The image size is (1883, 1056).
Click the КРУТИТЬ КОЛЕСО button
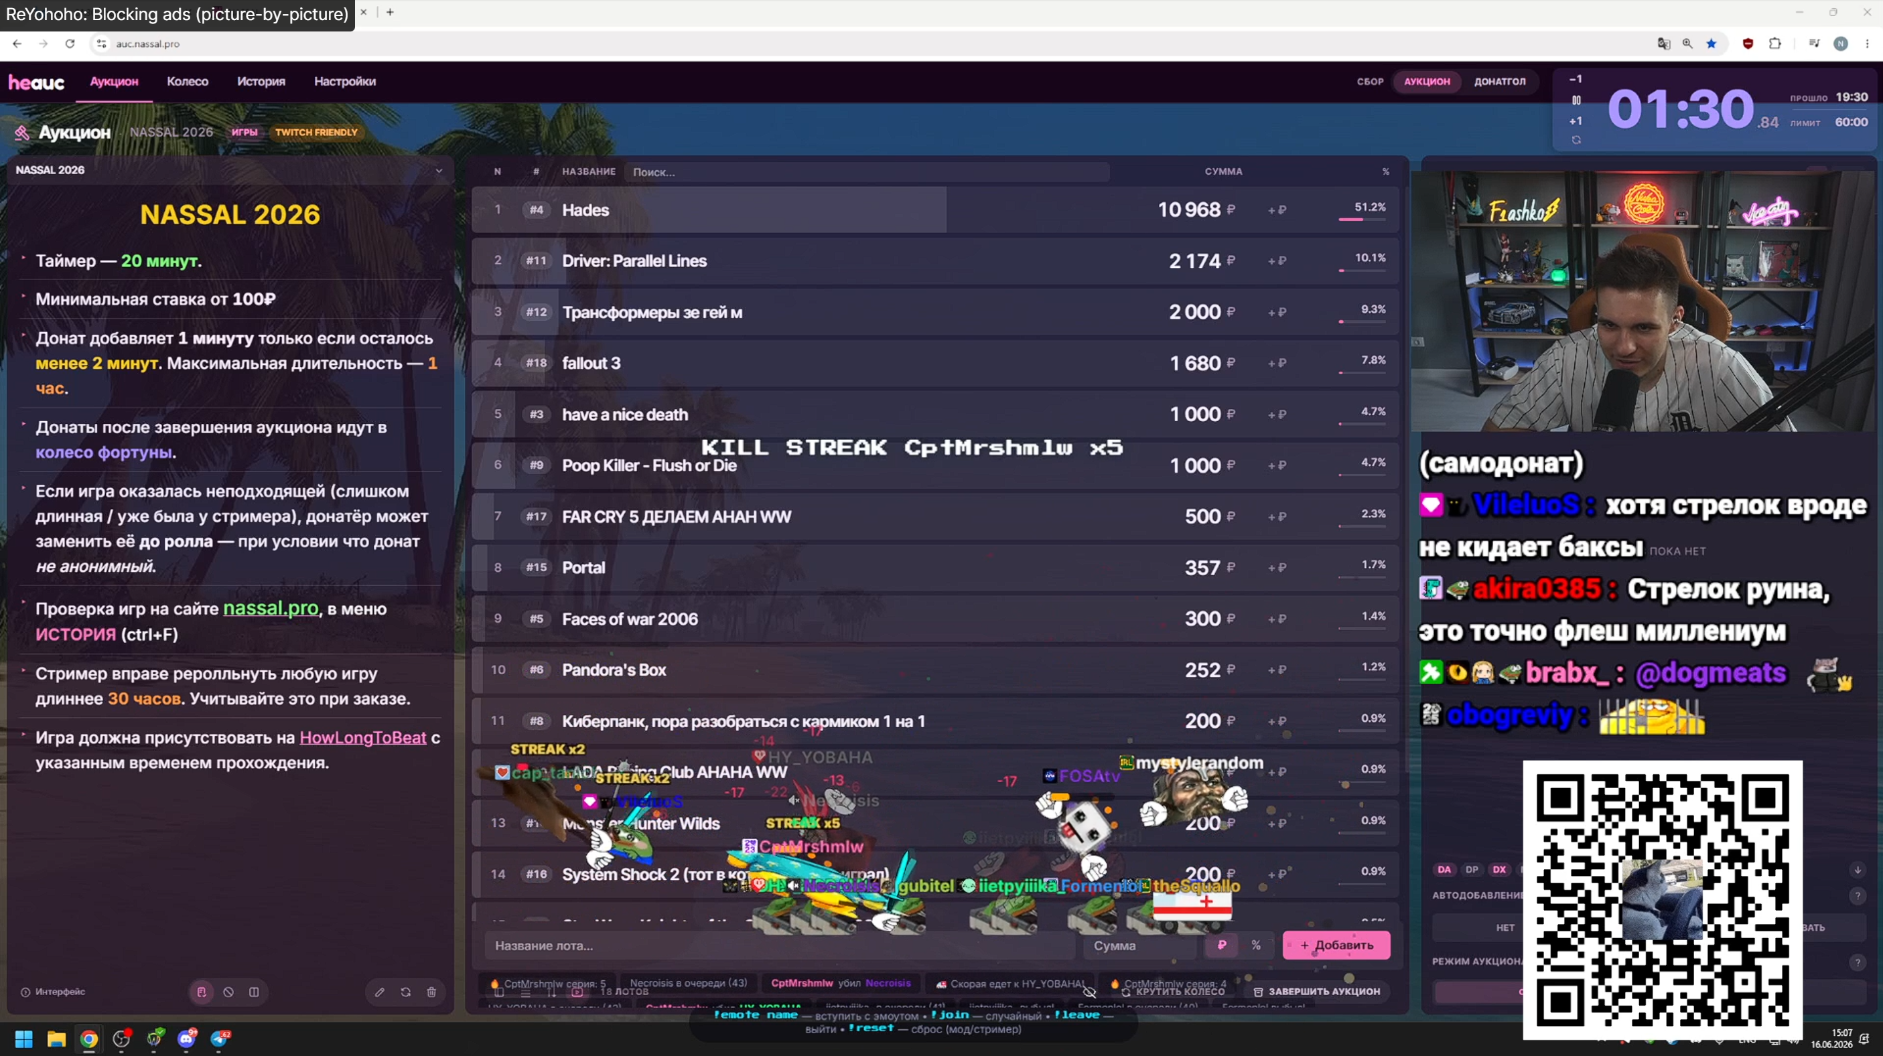pyautogui.click(x=1173, y=992)
